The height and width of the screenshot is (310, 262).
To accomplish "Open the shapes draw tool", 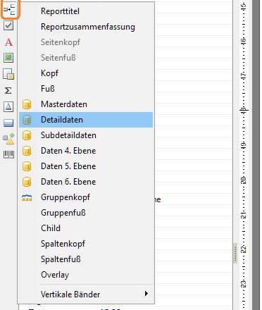I will pos(8,139).
